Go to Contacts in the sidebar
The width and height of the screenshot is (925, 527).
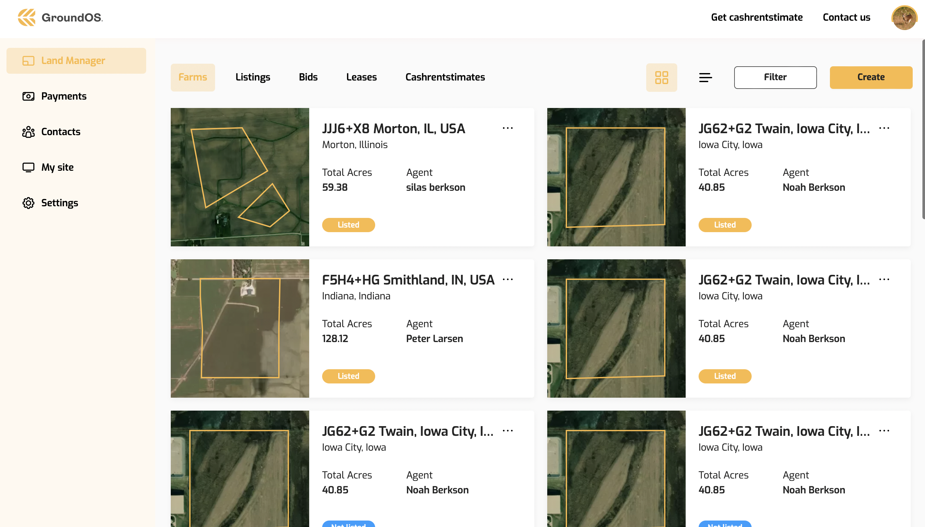[x=60, y=132]
